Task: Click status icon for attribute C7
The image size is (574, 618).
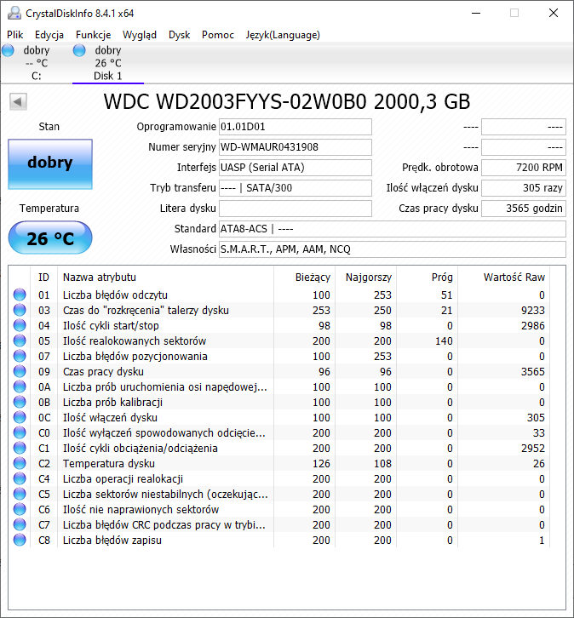Action: coord(20,524)
